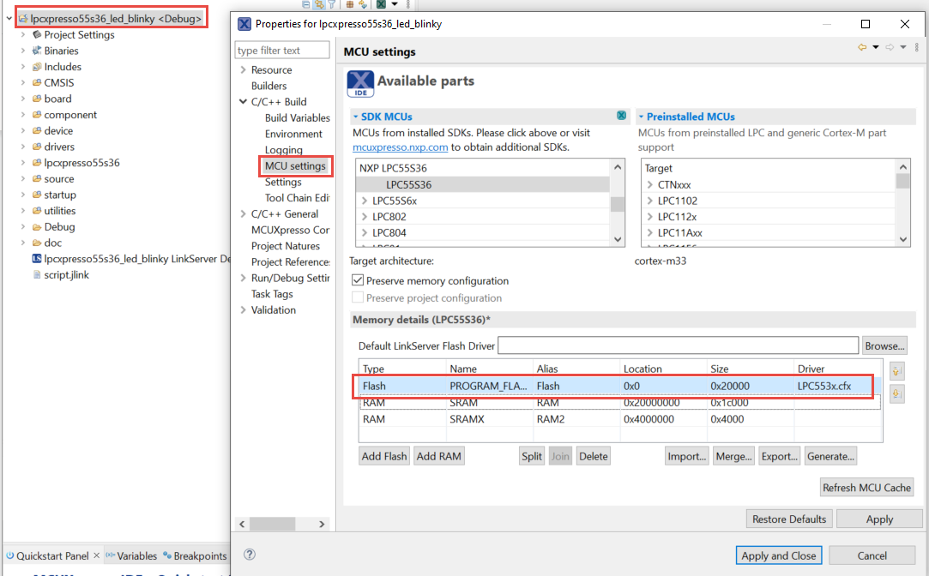This screenshot has width=929, height=576.
Task: Click the help question mark icon
Action: click(x=248, y=555)
